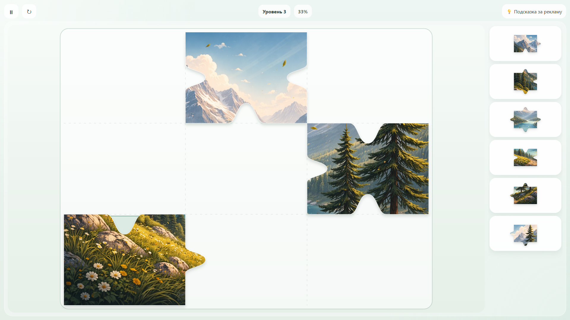570x320 pixels.
Task: Pause the puzzle game
Action: pyautogui.click(x=11, y=12)
